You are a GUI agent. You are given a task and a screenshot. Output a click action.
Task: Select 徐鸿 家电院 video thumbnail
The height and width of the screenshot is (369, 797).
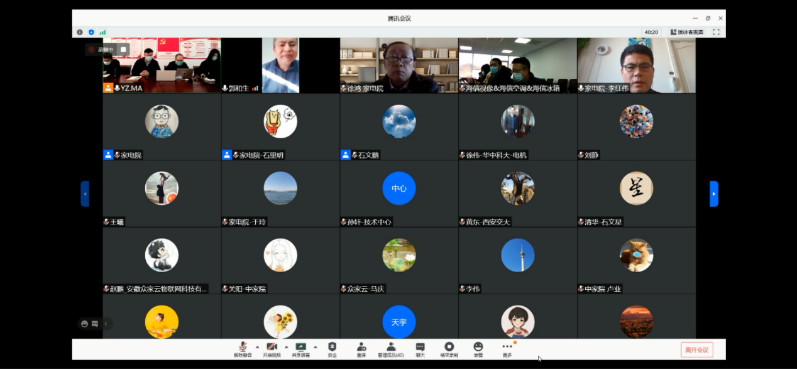click(399, 65)
